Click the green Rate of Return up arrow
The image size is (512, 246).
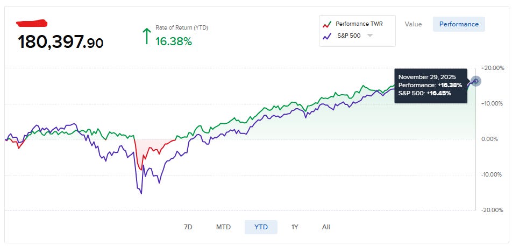click(x=147, y=36)
